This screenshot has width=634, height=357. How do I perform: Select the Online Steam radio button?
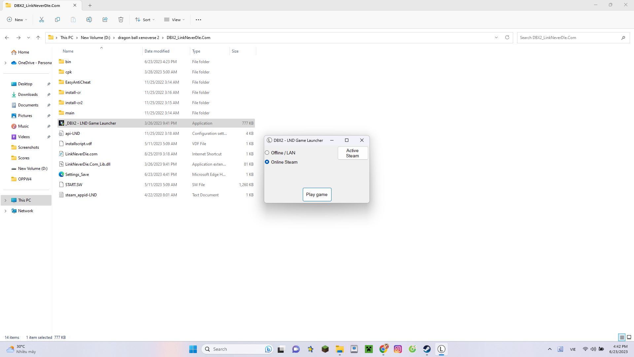pos(267,162)
